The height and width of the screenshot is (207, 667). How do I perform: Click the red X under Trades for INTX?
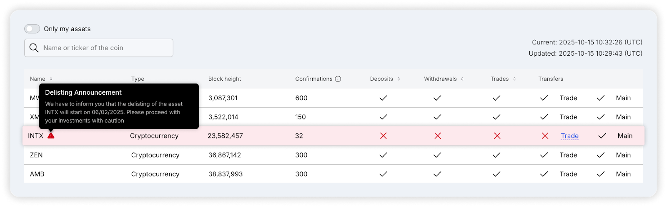(497, 136)
